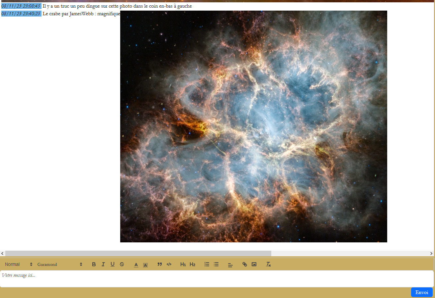Toggle bold formatting
The height and width of the screenshot is (298, 435).
94,264
